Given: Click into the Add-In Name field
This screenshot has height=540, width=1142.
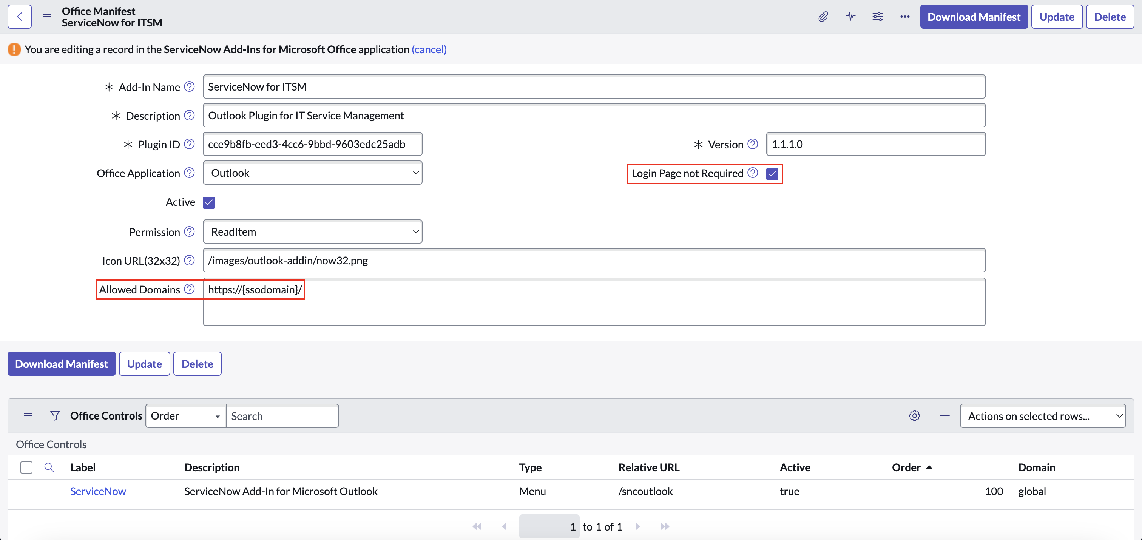Looking at the screenshot, I should (x=594, y=86).
